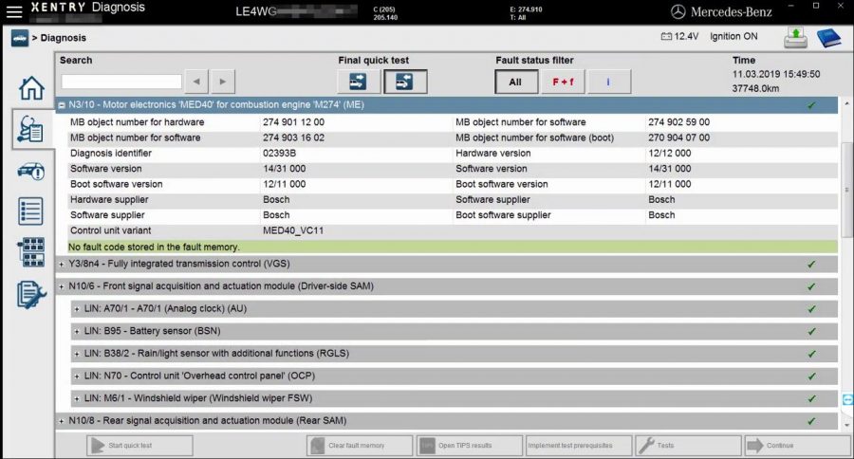Click the scrollbar down arrow
The width and height of the screenshot is (854, 459).
(846, 425)
